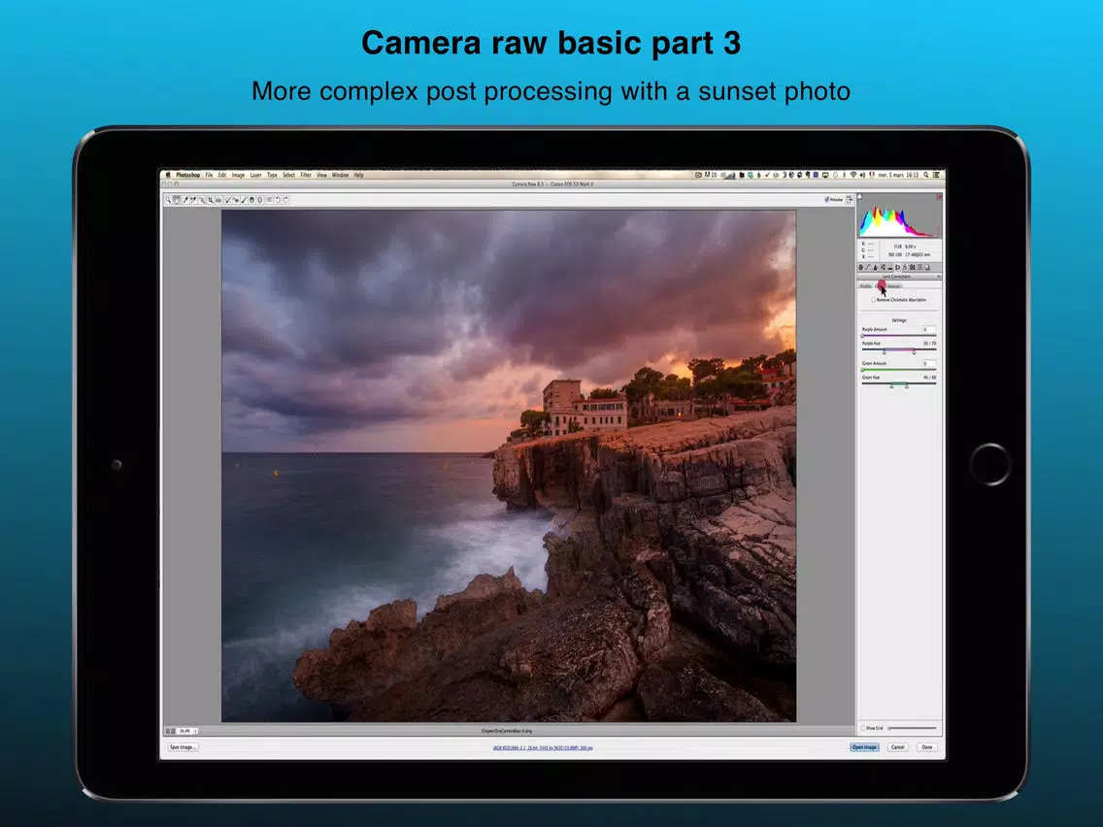Open the Split Toning panel icon

[x=889, y=267]
